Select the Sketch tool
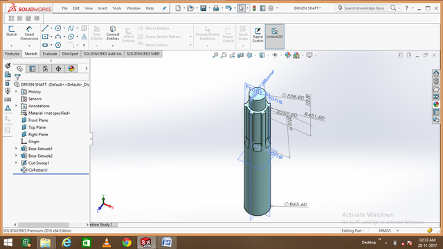 (12, 31)
